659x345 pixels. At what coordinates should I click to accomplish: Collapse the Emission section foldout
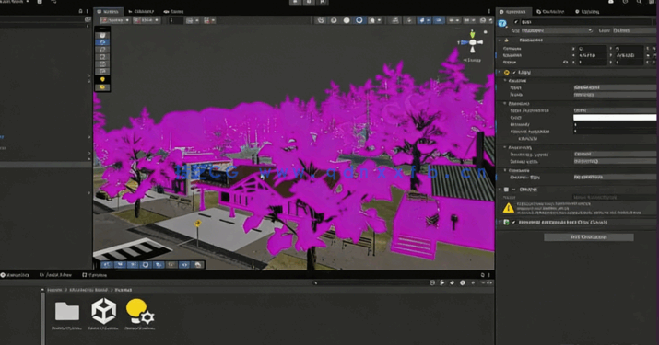[505, 103]
